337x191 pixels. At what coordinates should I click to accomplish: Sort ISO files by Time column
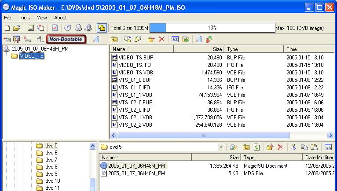pyautogui.click(x=309, y=49)
